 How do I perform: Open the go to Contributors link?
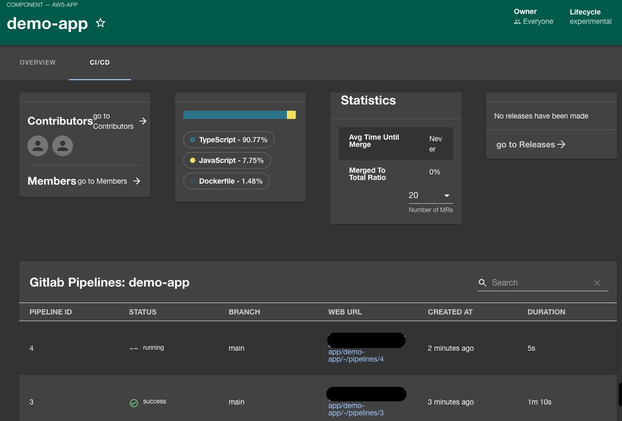[x=113, y=121]
